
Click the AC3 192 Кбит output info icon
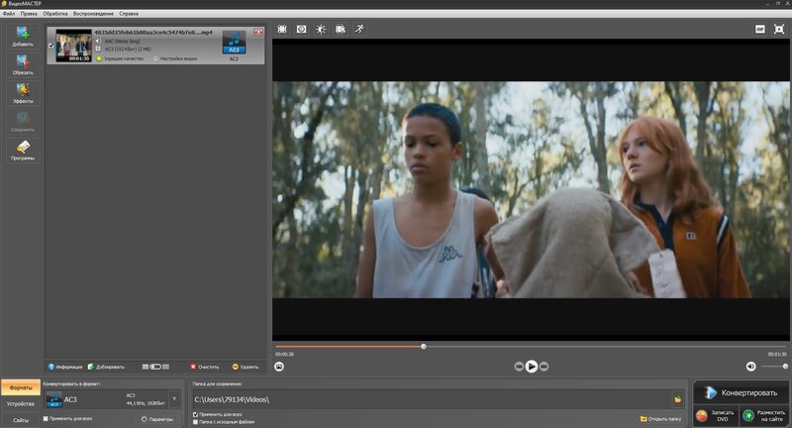[99, 49]
